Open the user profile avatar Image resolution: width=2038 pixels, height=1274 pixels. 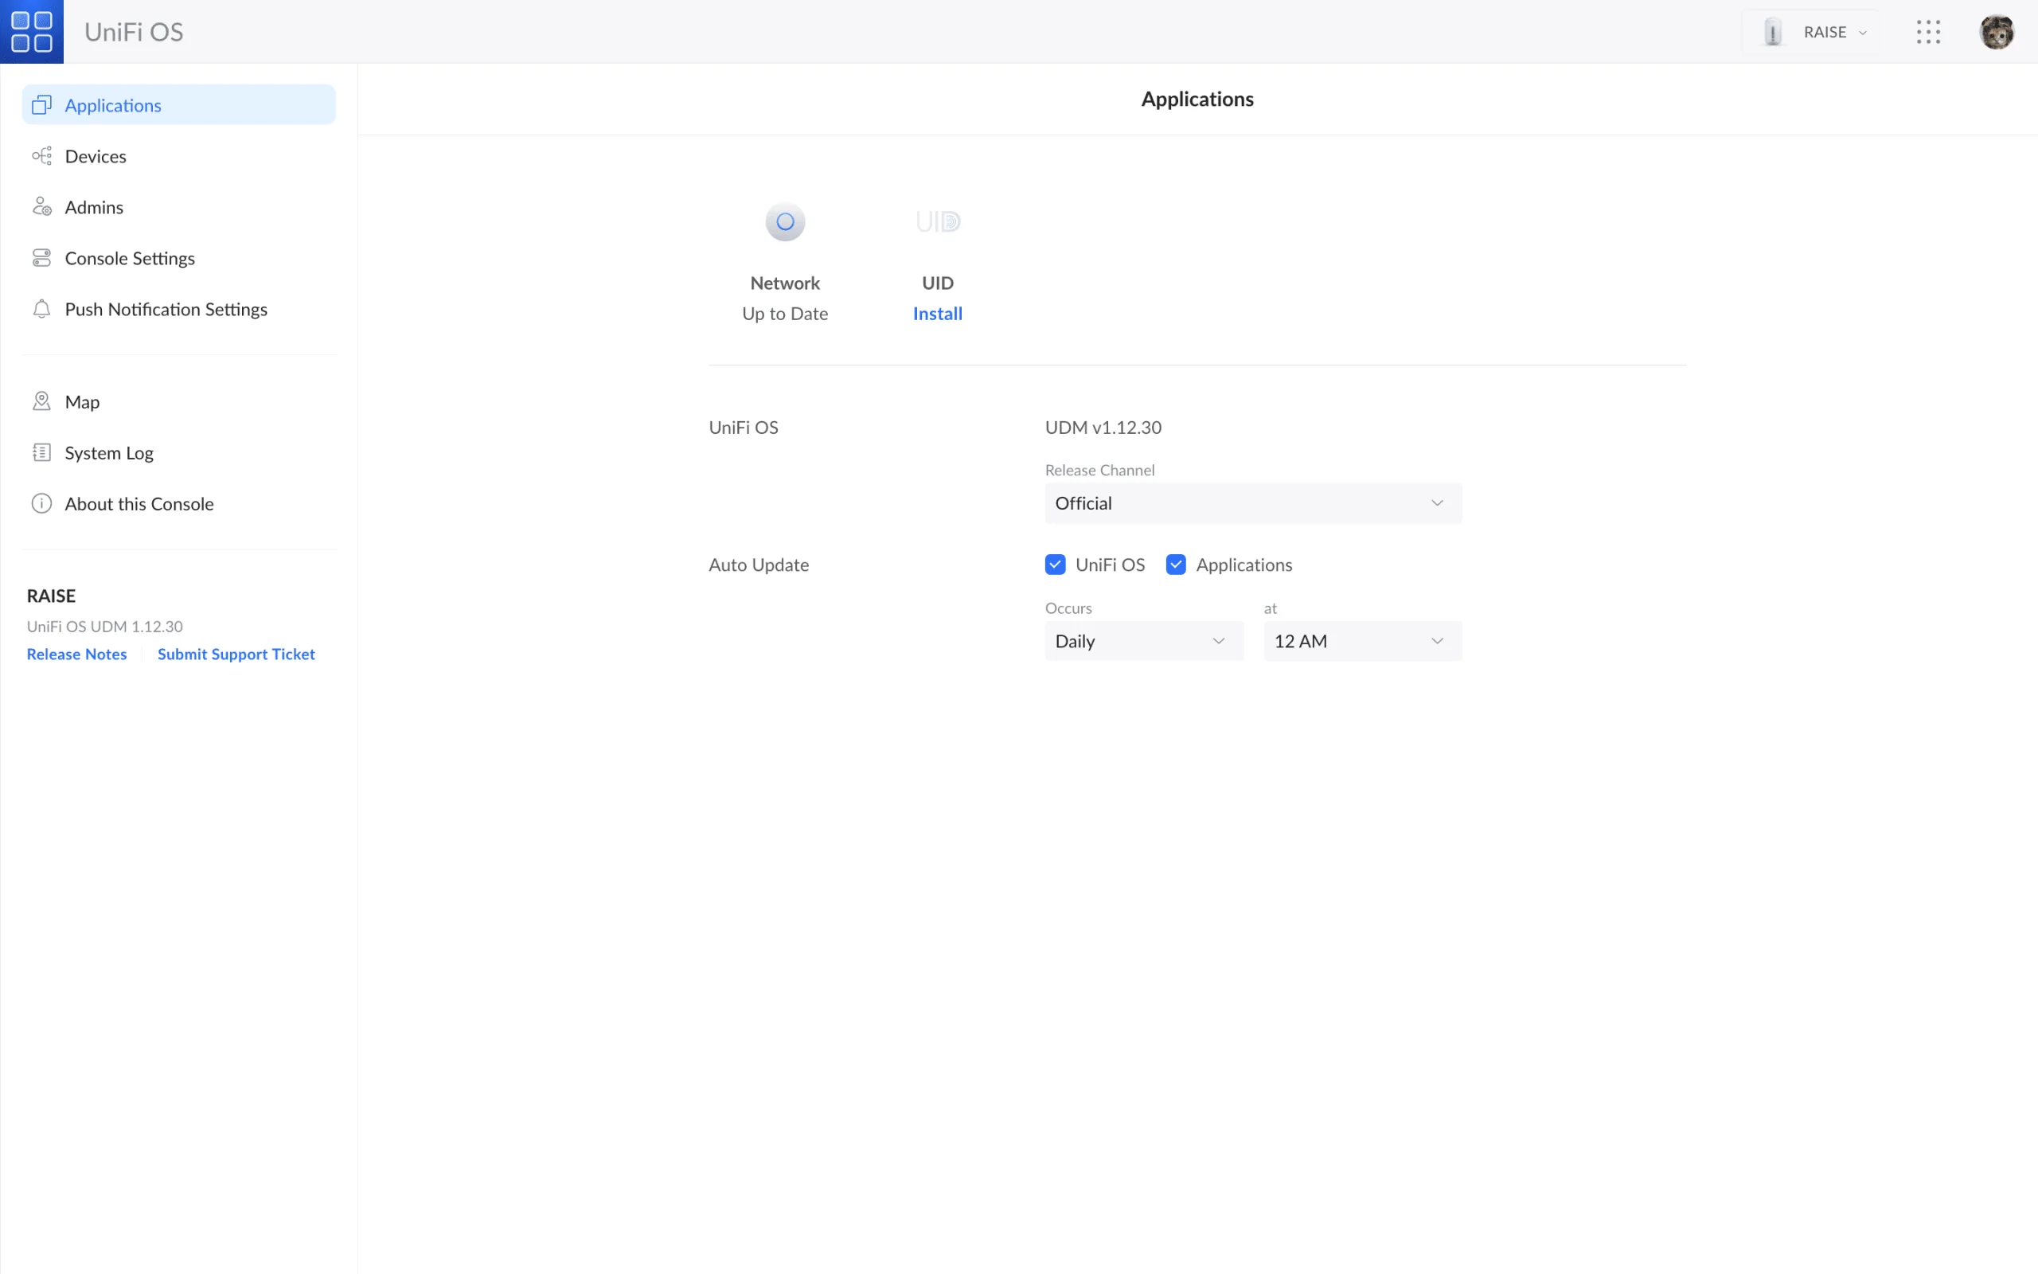(1996, 32)
